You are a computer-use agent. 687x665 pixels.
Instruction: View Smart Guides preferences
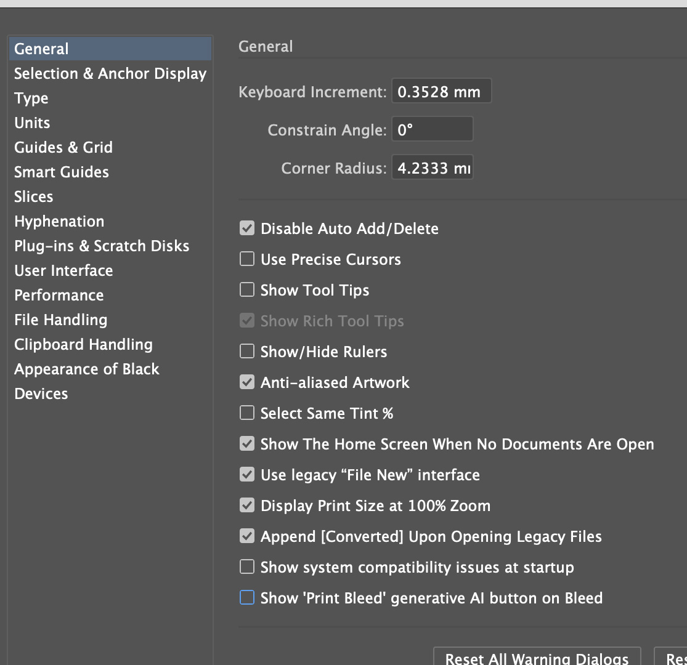click(x=61, y=172)
